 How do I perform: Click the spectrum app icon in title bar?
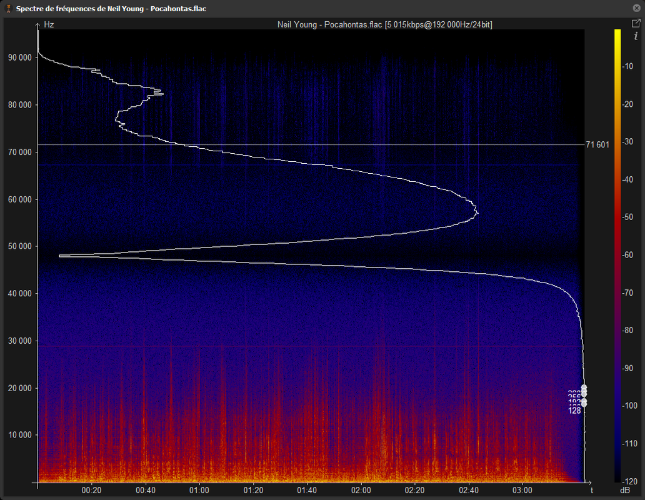click(x=8, y=9)
